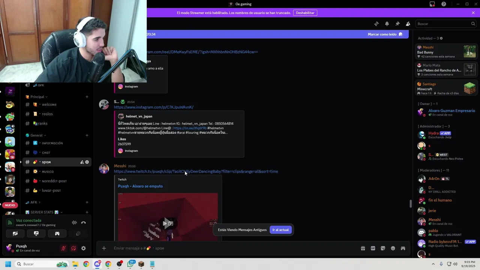The height and width of the screenshot is (270, 480).
Task: Open Alvaro Guzman Empresario member profile
Action: click(446, 112)
